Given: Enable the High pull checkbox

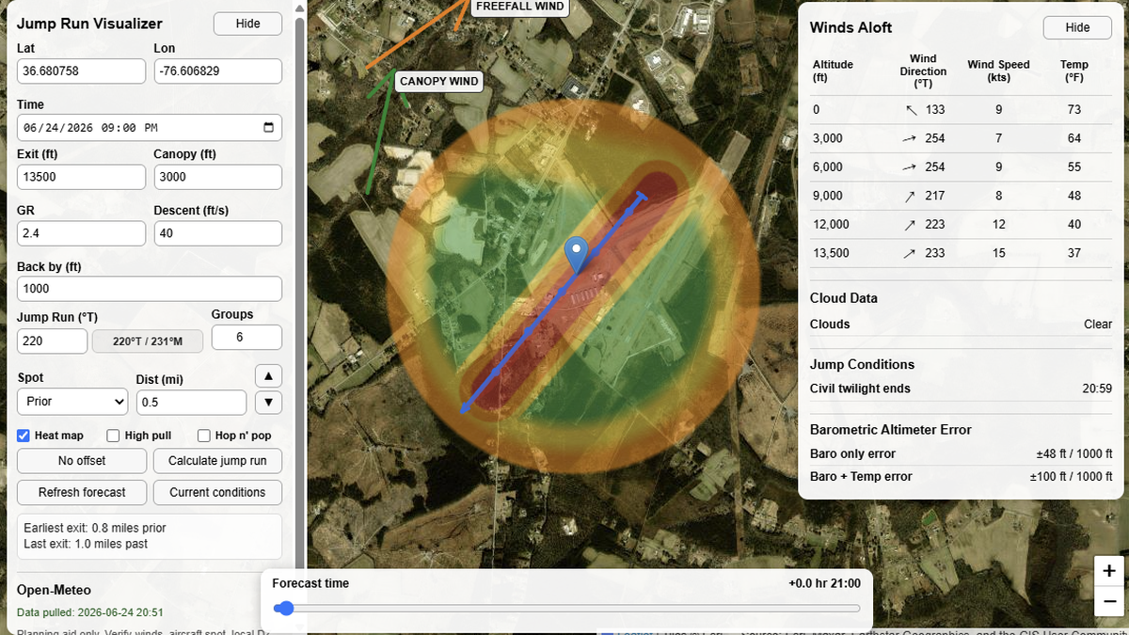Looking at the screenshot, I should (113, 436).
